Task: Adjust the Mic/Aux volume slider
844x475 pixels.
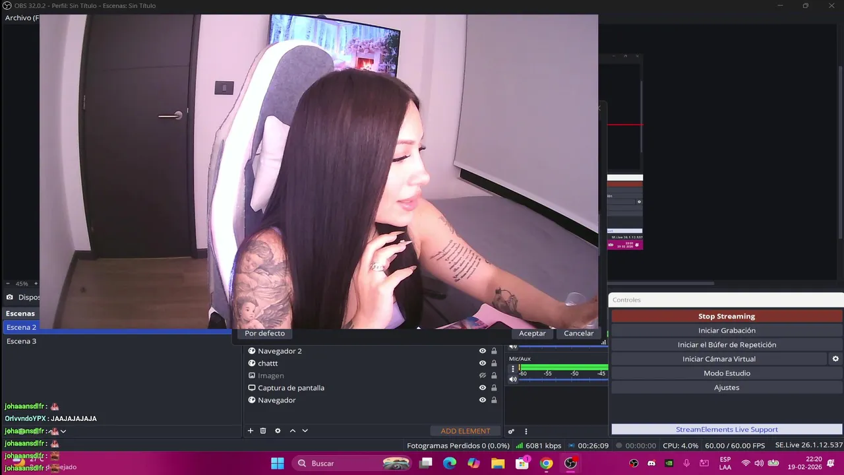Action: click(x=562, y=380)
